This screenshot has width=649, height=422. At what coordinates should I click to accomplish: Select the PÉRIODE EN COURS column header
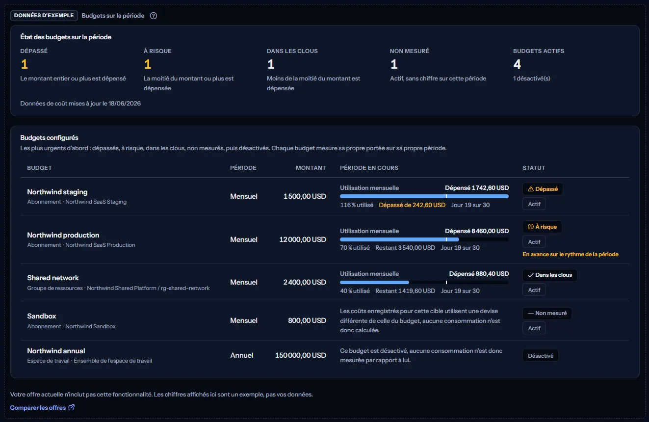tap(369, 168)
